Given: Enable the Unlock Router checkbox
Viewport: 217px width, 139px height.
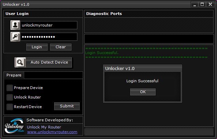Looking at the screenshot, I should [x=10, y=97].
